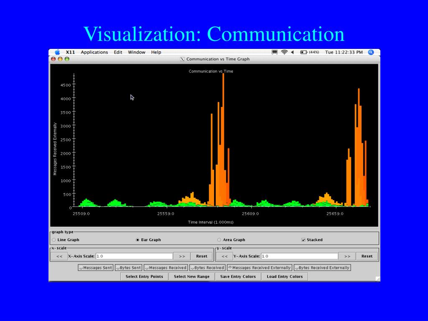Screen dimensions: 428x321
Task: Click the green zoom window button
Action: [x=67, y=59]
